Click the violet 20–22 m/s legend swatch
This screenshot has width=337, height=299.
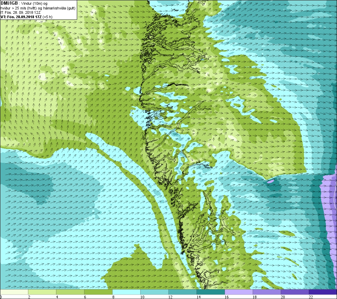point(295,292)
